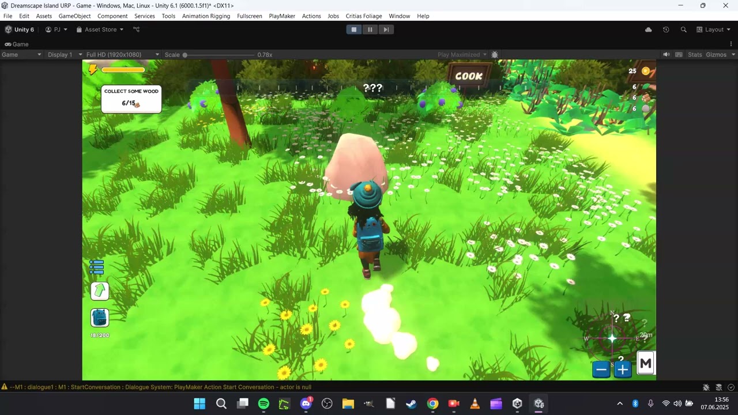The height and width of the screenshot is (415, 738).
Task: Step forward one frame
Action: [x=386, y=29]
